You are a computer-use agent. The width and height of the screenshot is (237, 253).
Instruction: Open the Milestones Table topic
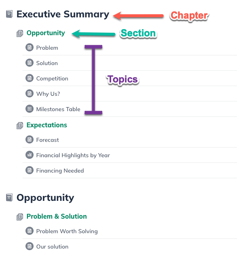click(x=58, y=109)
